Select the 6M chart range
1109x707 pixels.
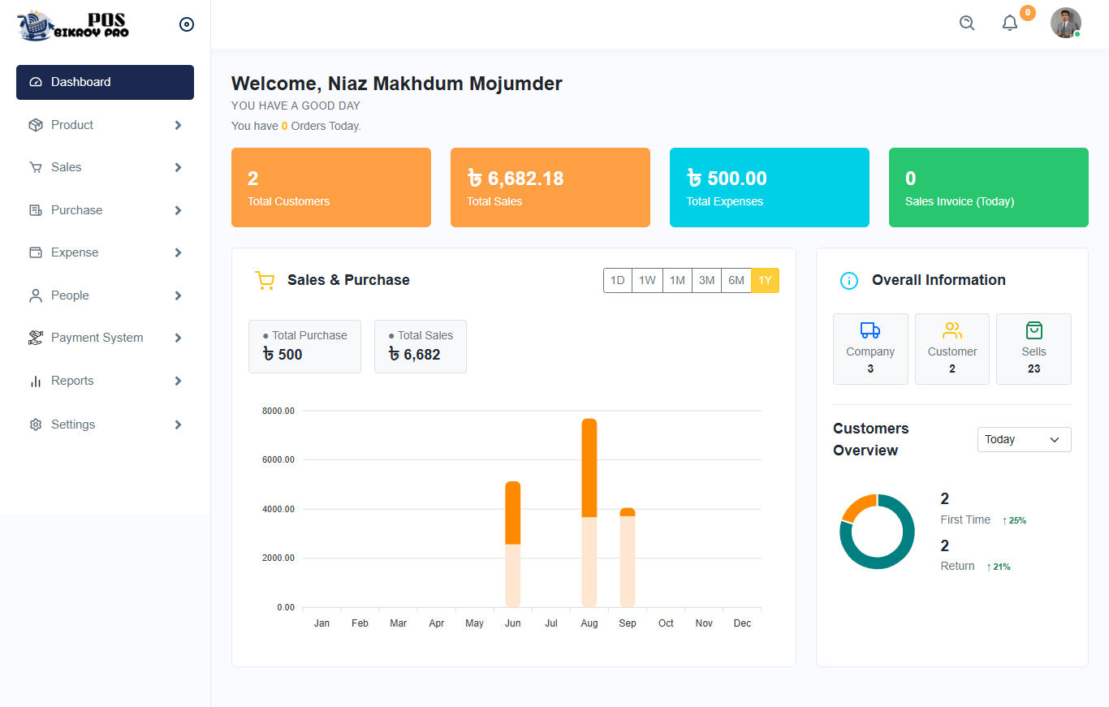[736, 280]
